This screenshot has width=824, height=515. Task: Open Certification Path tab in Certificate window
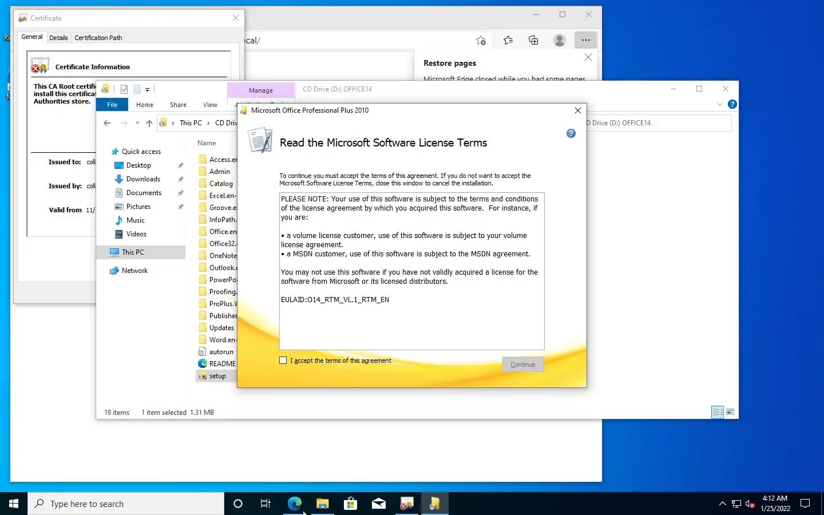(98, 38)
